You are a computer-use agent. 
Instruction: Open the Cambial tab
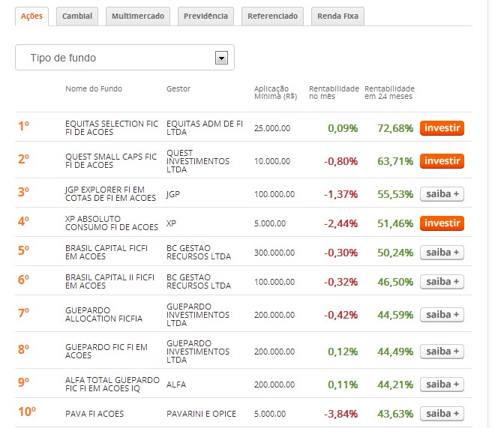[77, 16]
